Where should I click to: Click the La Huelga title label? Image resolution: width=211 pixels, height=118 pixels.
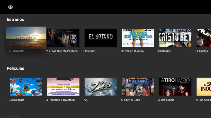tap(202, 51)
